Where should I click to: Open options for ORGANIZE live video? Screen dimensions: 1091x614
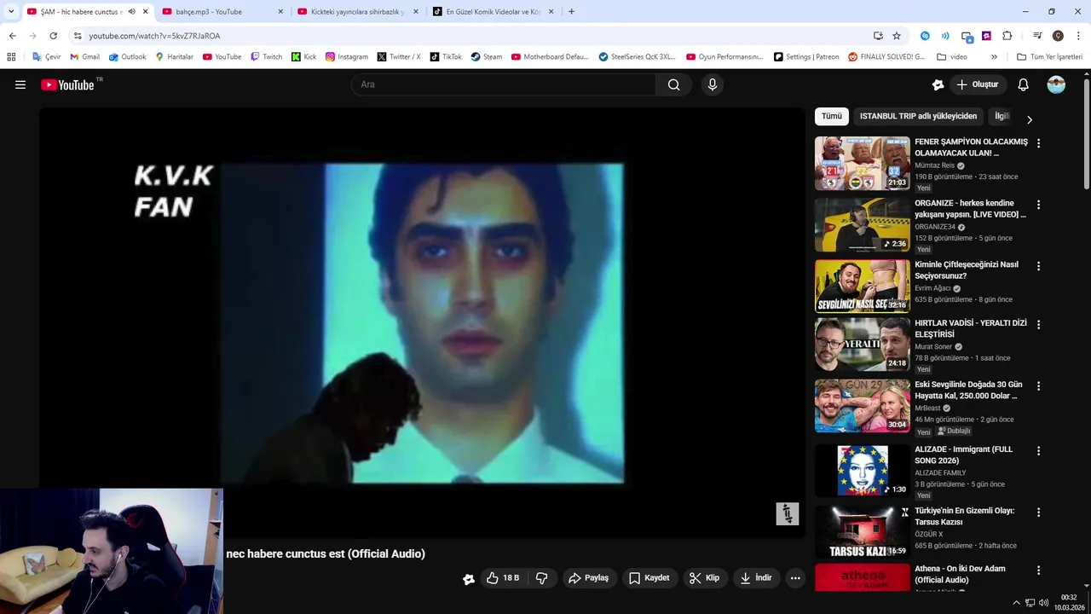[x=1038, y=205]
